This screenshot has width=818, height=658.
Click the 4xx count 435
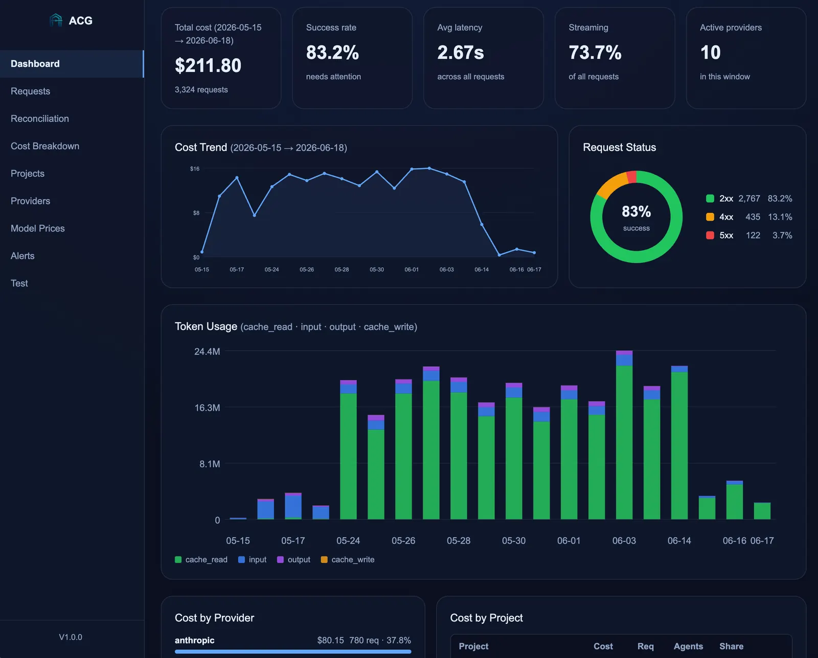753,217
